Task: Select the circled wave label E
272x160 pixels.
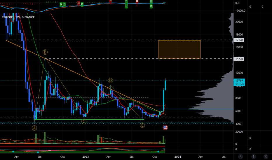Action: [x=142, y=125]
